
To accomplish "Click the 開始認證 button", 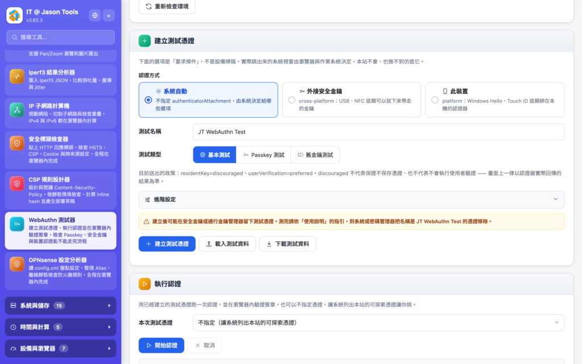I will click(161, 345).
